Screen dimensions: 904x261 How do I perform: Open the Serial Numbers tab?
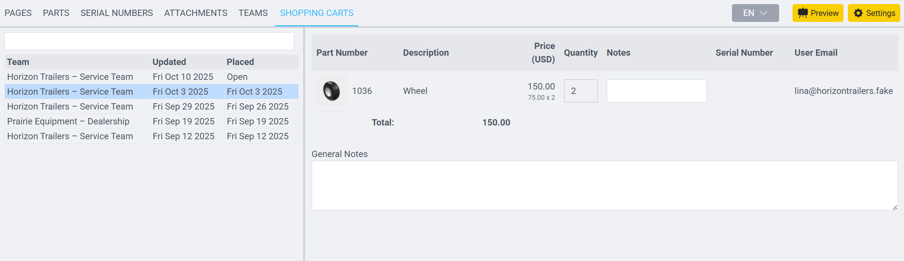(x=117, y=13)
